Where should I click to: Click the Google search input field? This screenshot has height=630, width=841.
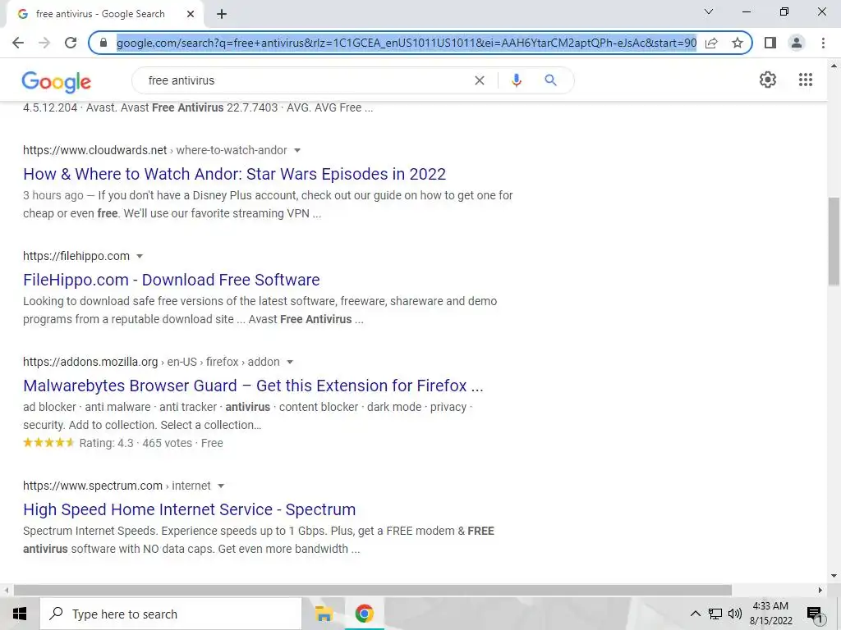pos(306,80)
